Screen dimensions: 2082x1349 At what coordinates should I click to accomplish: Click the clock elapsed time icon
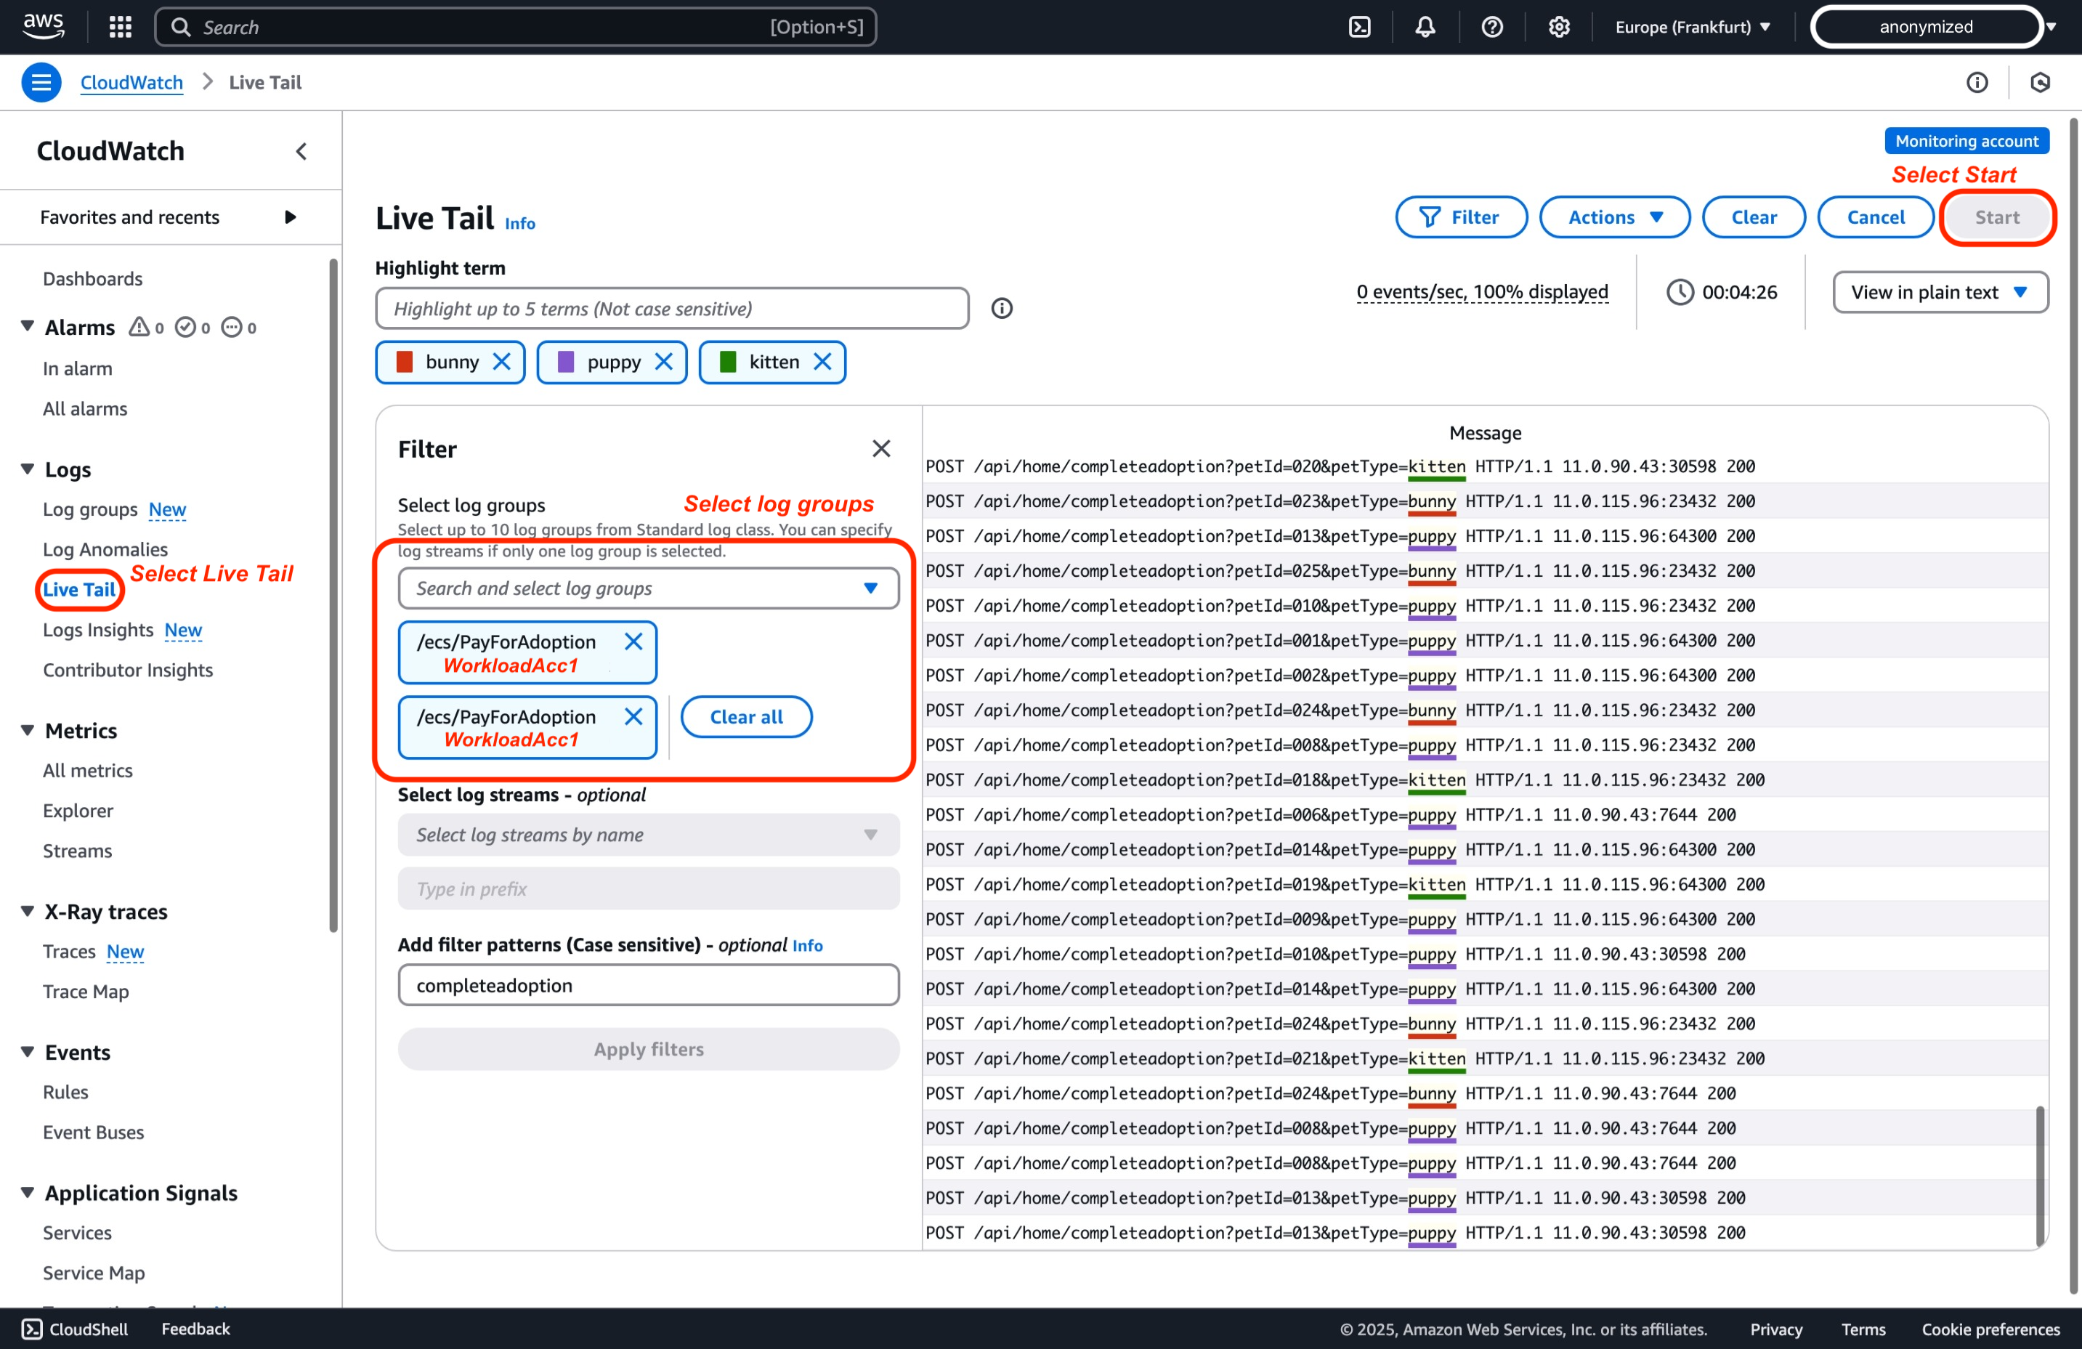[x=1680, y=292]
